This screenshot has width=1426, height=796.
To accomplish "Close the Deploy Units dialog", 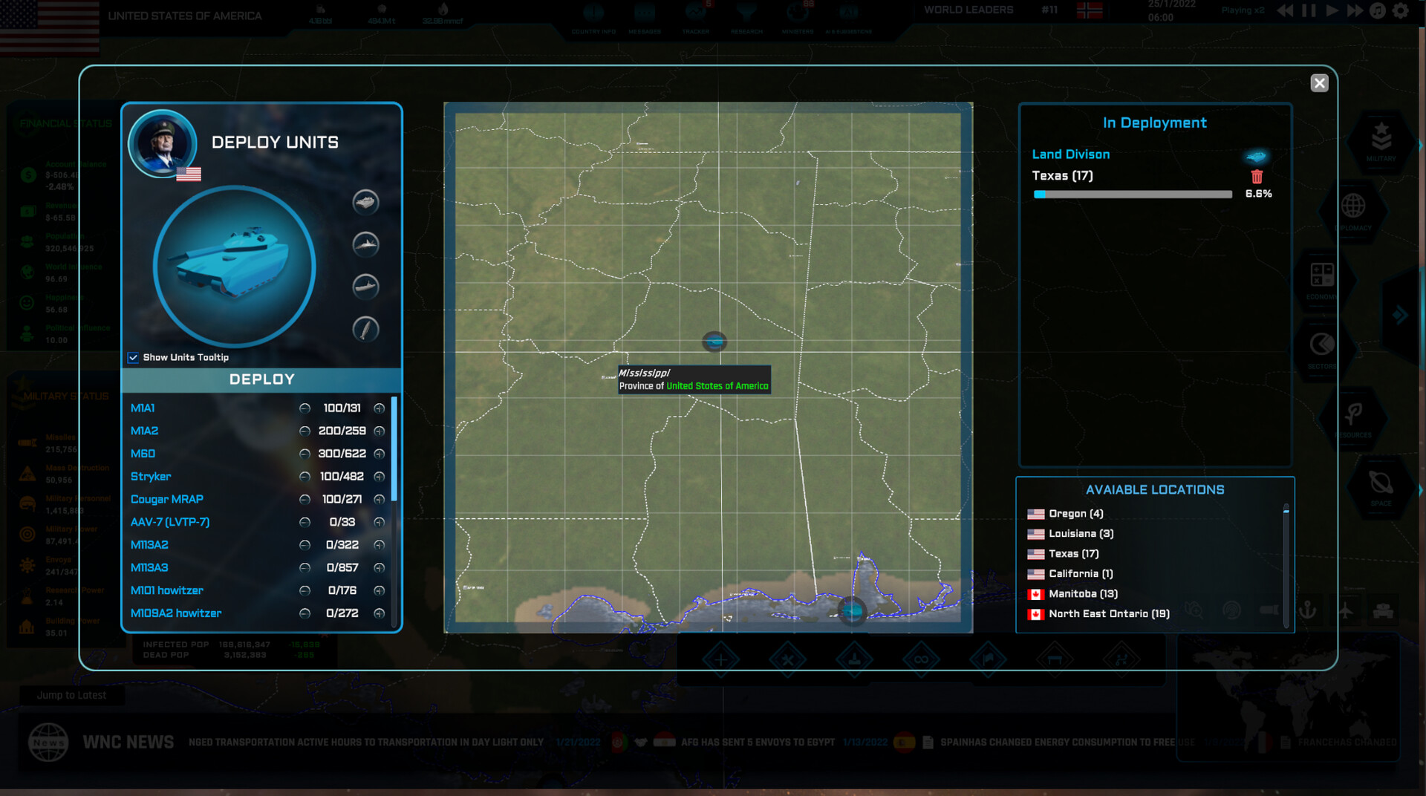I will pos(1319,83).
